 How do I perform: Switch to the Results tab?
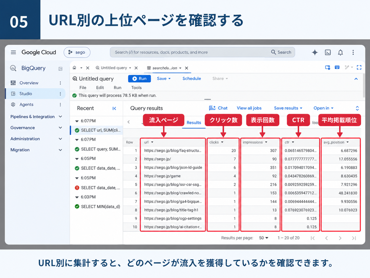tap(194, 123)
